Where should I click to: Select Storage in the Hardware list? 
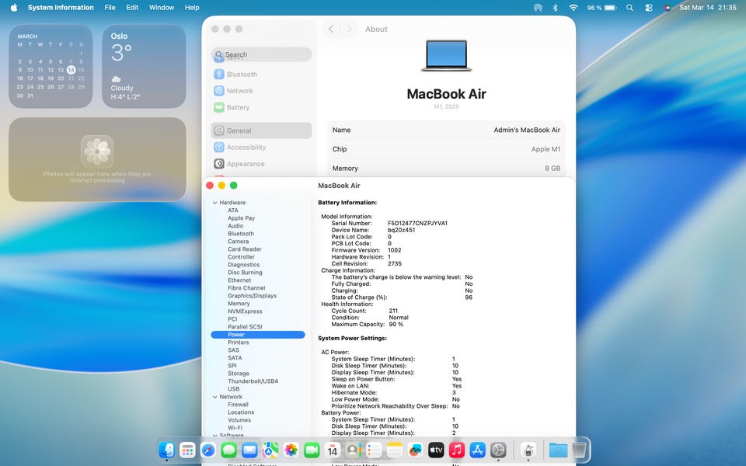[238, 374]
